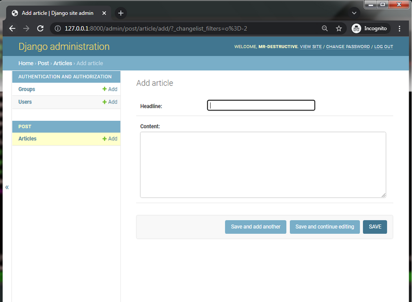Click the Add link beside Users
Screen dimensions: 412x302
tap(110, 102)
